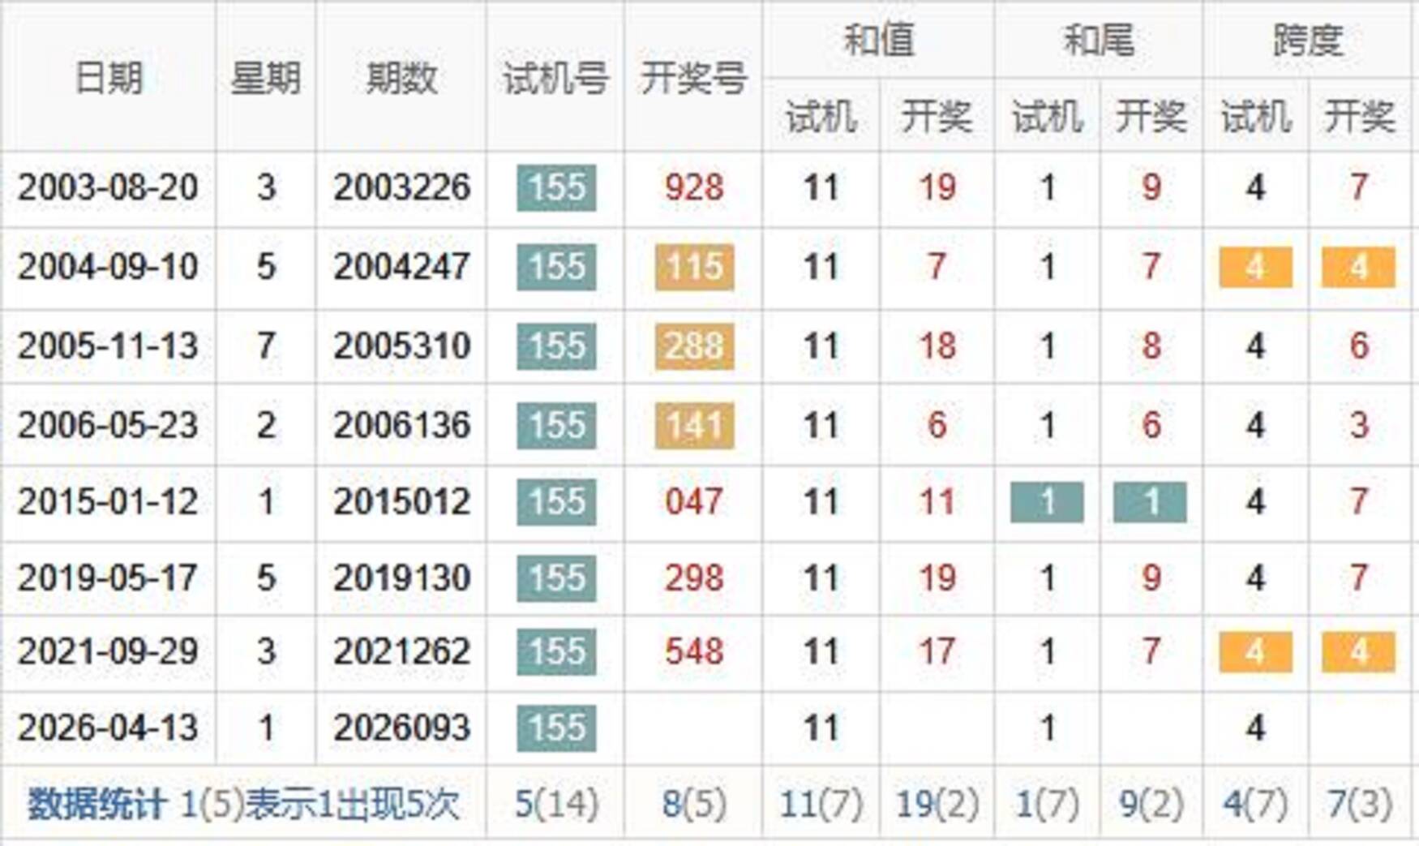Click the orange 288 winning number badge
Image resolution: width=1419 pixels, height=846 pixels.
[x=694, y=346]
